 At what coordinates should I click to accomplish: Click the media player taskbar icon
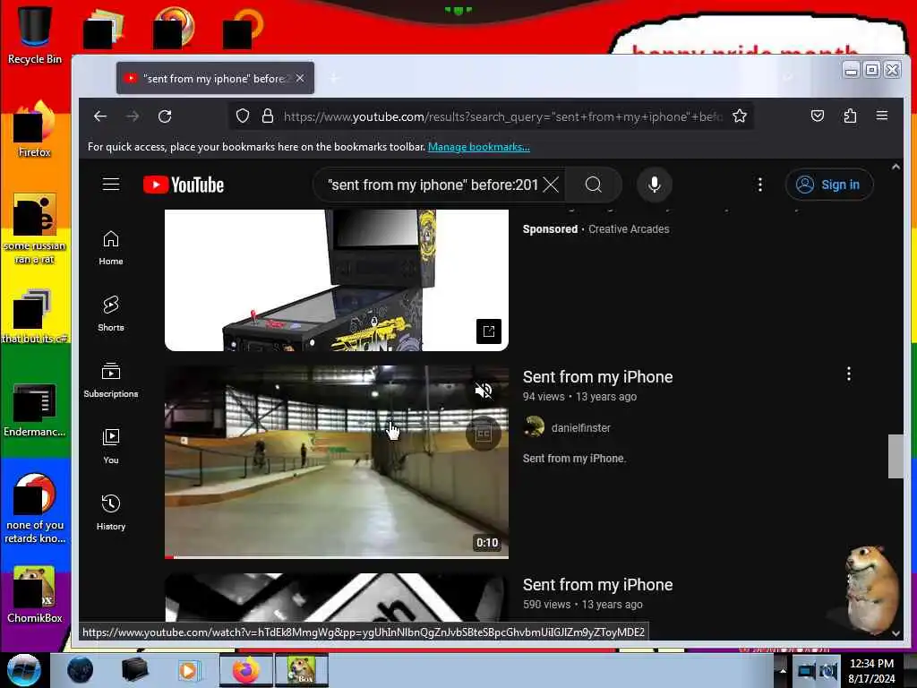pyautogui.click(x=189, y=670)
